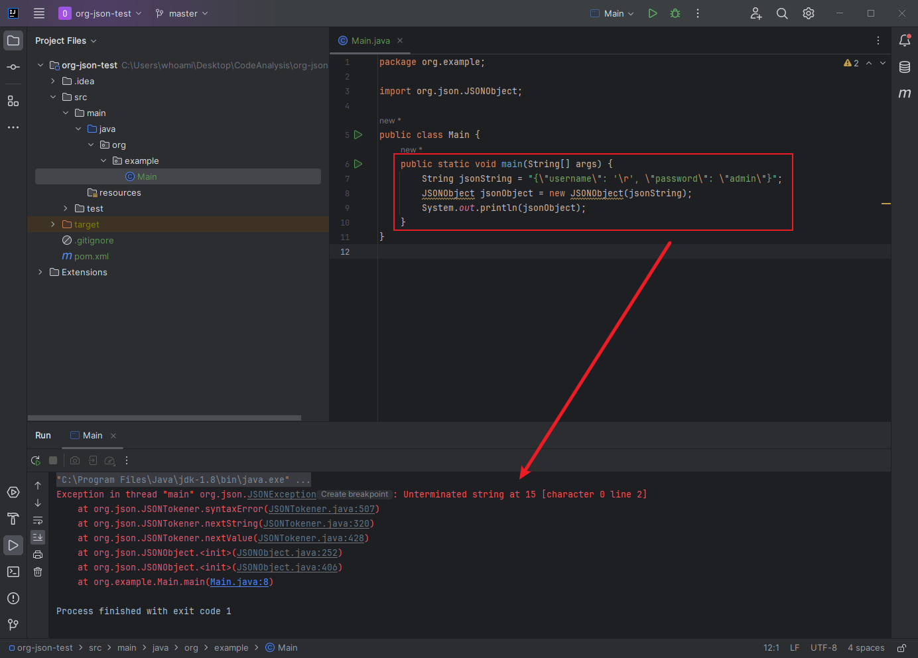Open the Problems tool window
This screenshot has height=658, width=918.
[13, 598]
